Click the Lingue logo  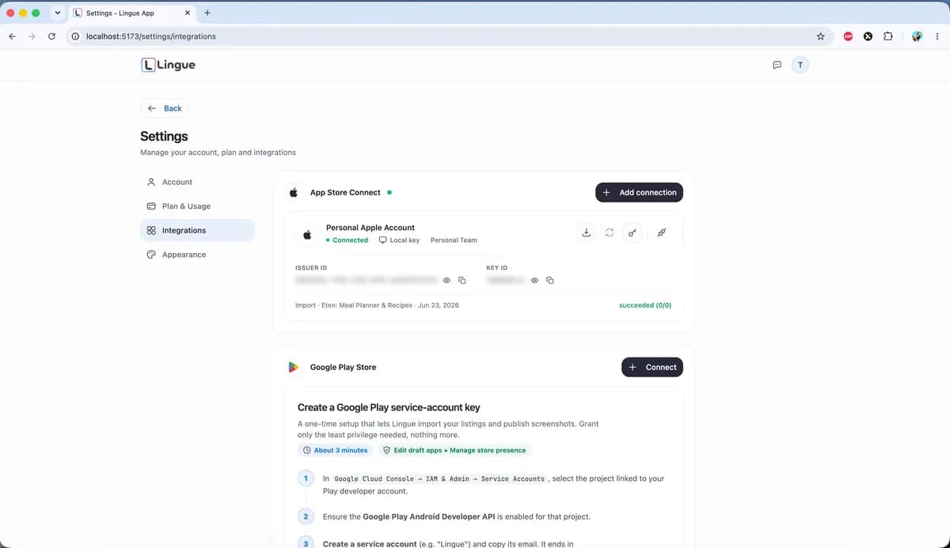pyautogui.click(x=168, y=65)
